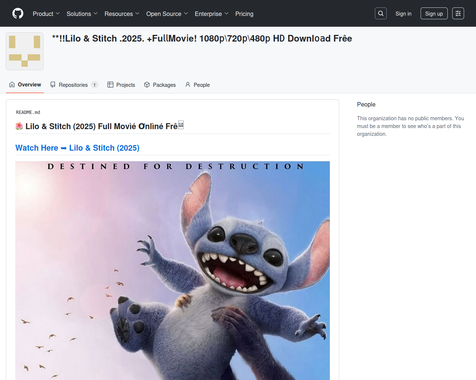Click the Stitch movie poster image
This screenshot has width=476, height=380.
[x=173, y=270]
